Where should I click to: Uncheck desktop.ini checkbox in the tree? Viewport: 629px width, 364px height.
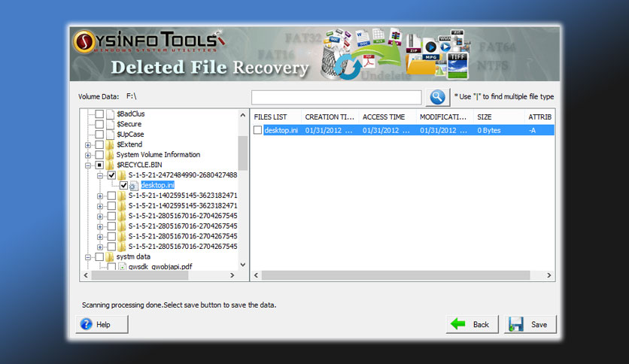point(123,185)
